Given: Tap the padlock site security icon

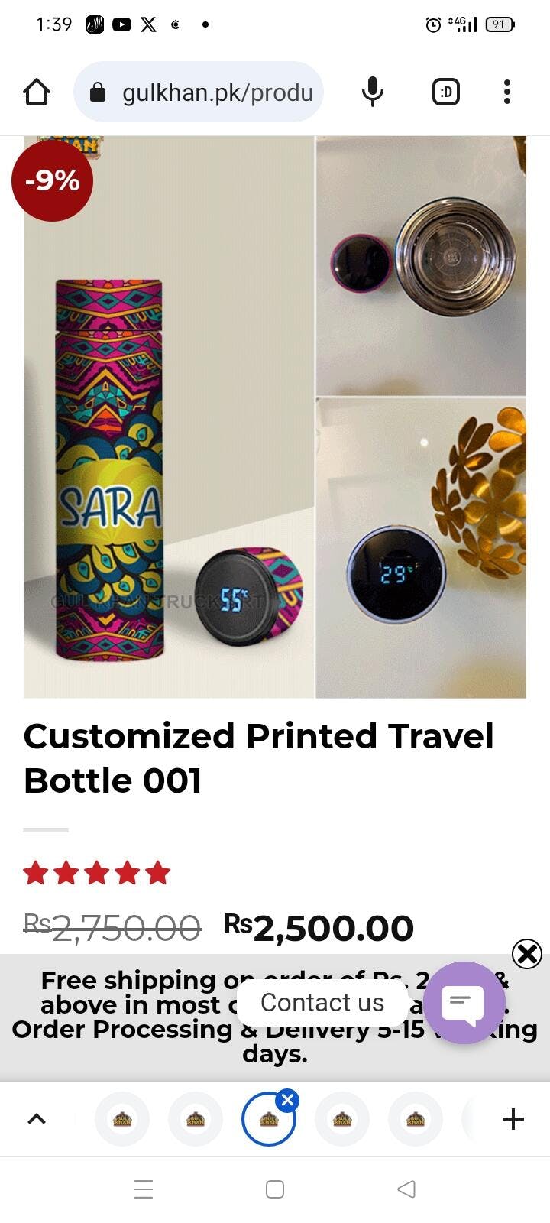Looking at the screenshot, I should 98,92.
